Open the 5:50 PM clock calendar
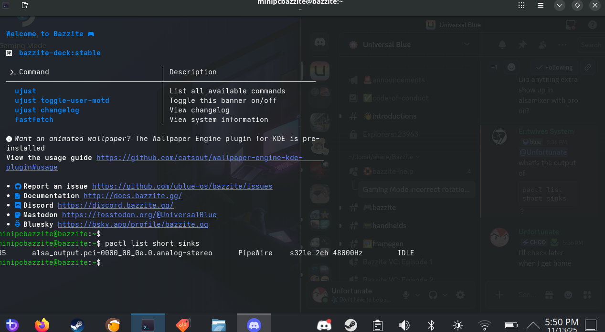Screen dimensions: 605x332 click(562, 325)
